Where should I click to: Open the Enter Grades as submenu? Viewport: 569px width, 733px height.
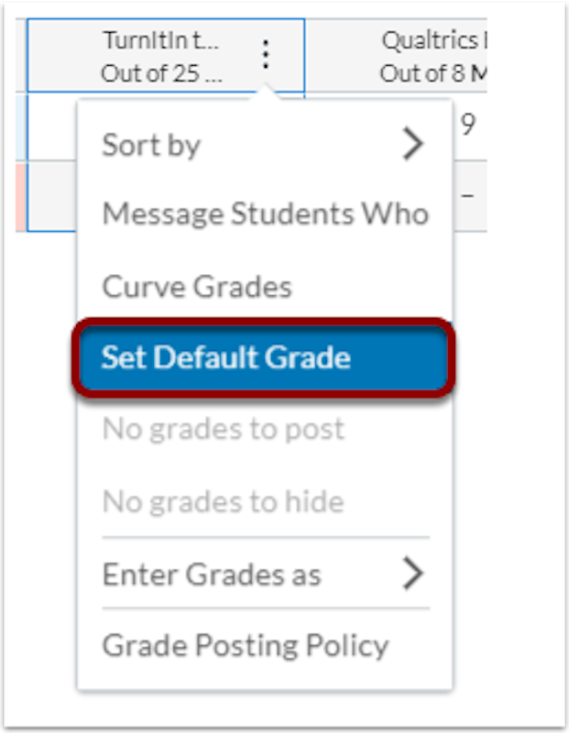point(212,574)
